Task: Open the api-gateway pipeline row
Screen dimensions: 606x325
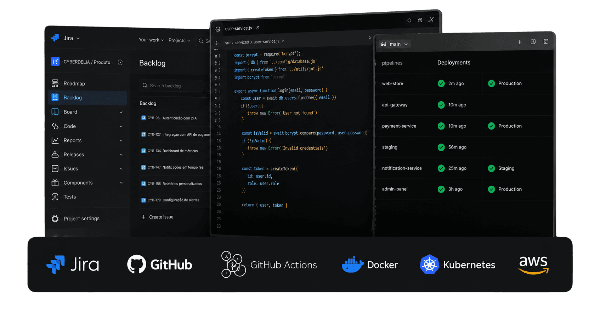Action: (464, 105)
